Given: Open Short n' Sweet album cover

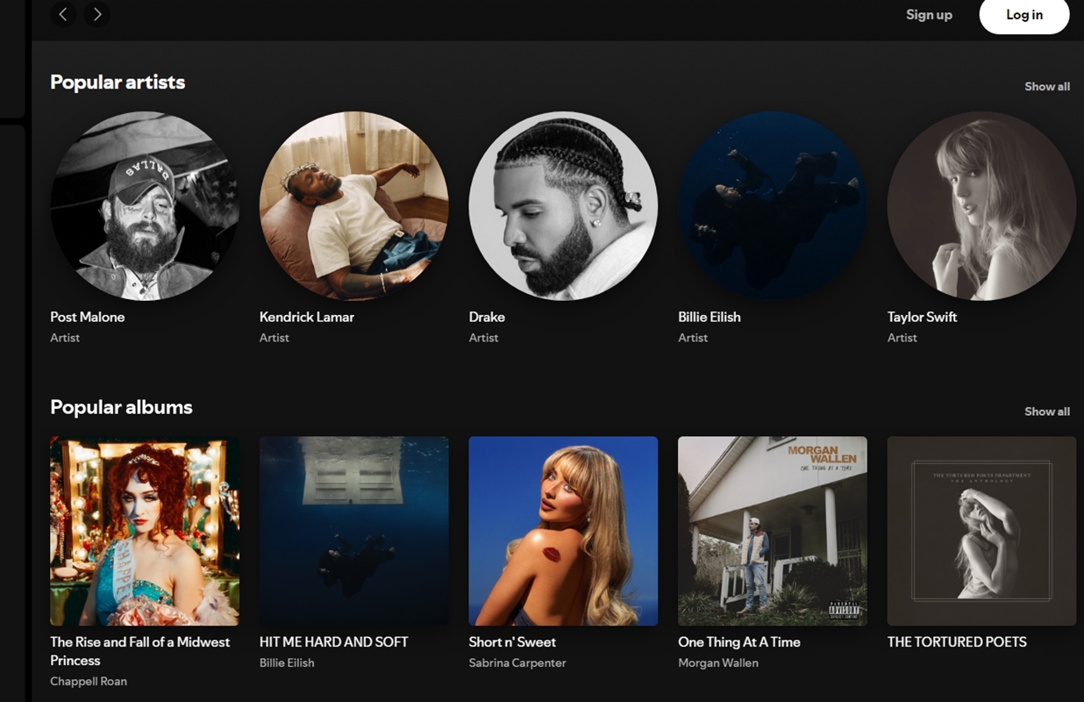Looking at the screenshot, I should pos(563,531).
